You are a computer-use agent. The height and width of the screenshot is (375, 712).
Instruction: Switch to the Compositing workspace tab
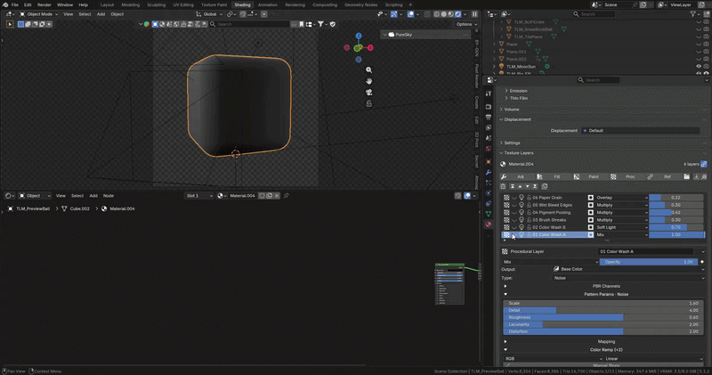(325, 4)
